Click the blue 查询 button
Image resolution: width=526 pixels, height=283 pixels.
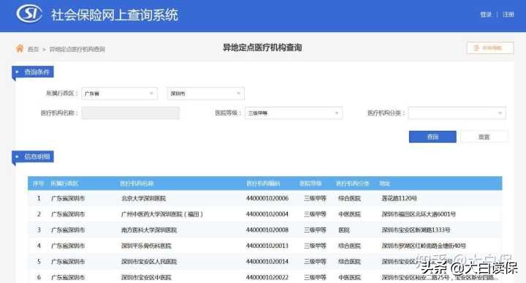432,137
